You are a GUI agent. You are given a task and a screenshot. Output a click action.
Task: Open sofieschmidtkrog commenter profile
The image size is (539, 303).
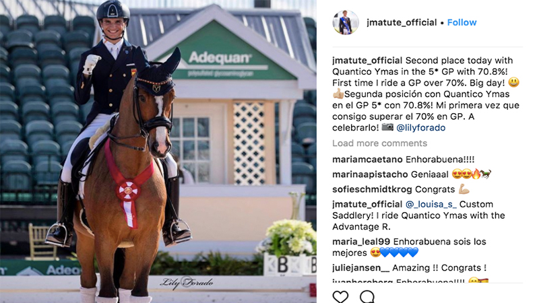(x=372, y=189)
